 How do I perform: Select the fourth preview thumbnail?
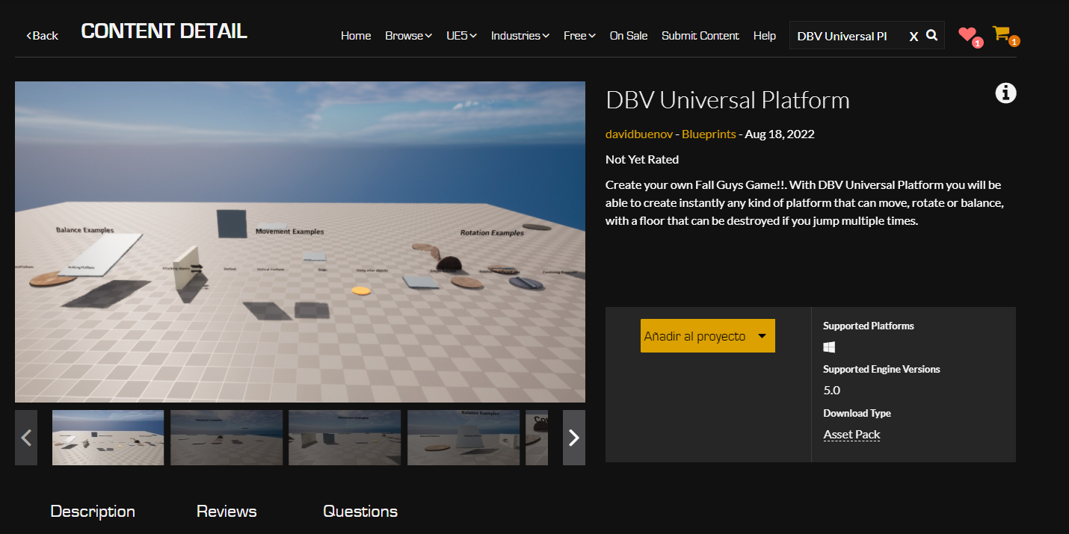[x=463, y=438]
